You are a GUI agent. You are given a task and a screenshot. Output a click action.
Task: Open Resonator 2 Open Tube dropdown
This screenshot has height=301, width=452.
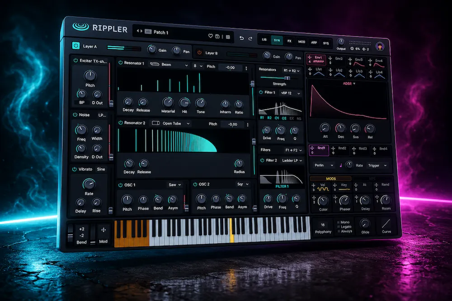click(171, 124)
